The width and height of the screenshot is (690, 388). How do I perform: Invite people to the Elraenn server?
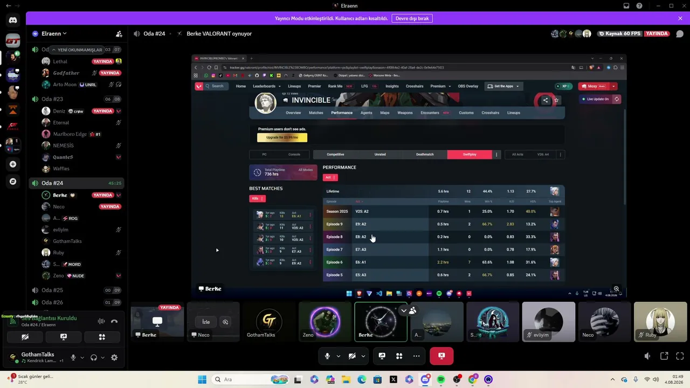[119, 33]
